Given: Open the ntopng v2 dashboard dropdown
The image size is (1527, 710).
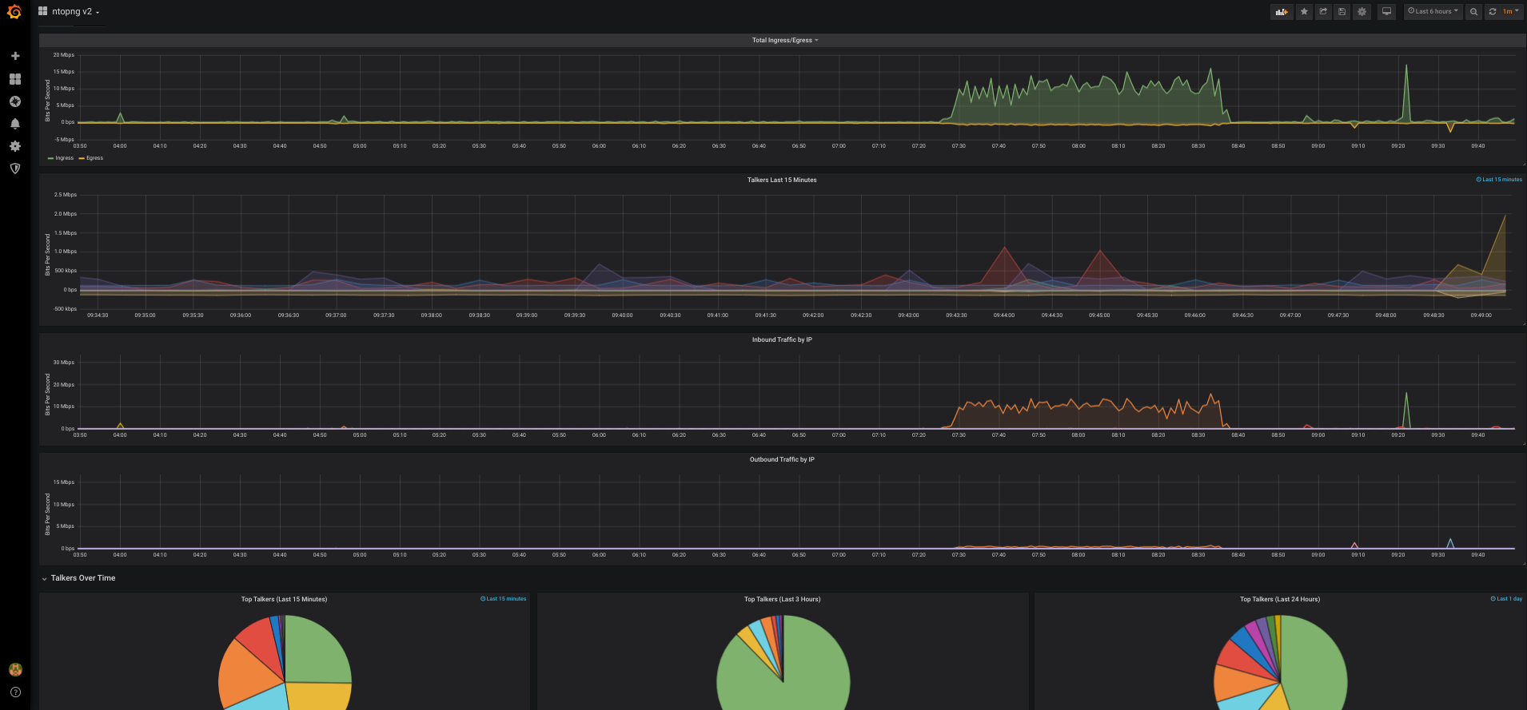Looking at the screenshot, I should pos(76,12).
